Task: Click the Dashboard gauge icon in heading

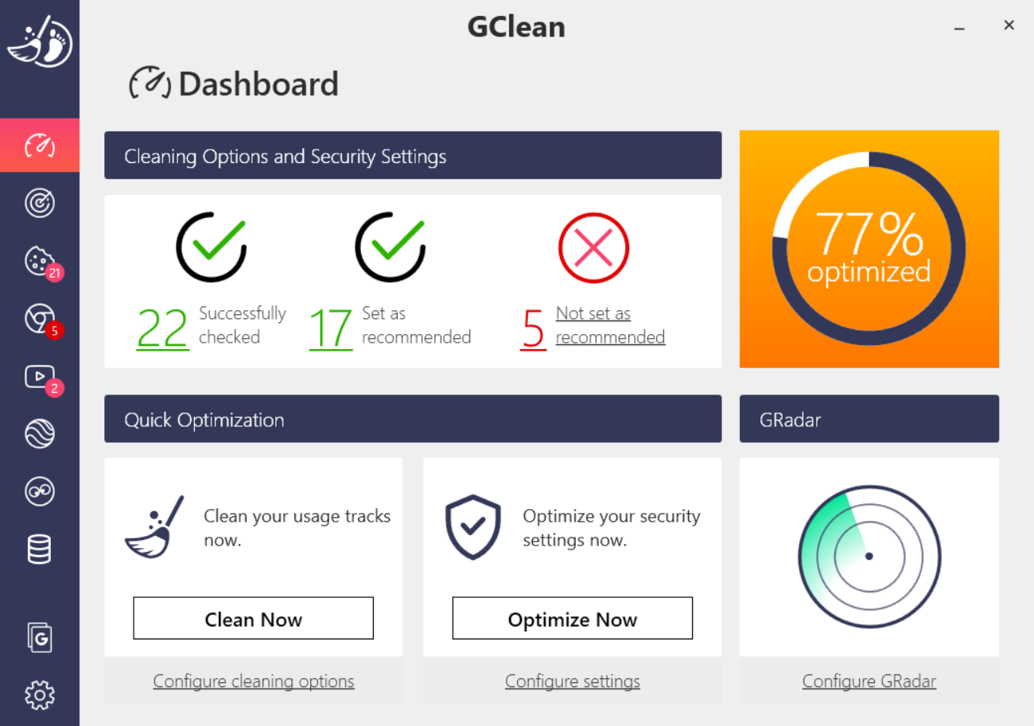Action: [150, 83]
